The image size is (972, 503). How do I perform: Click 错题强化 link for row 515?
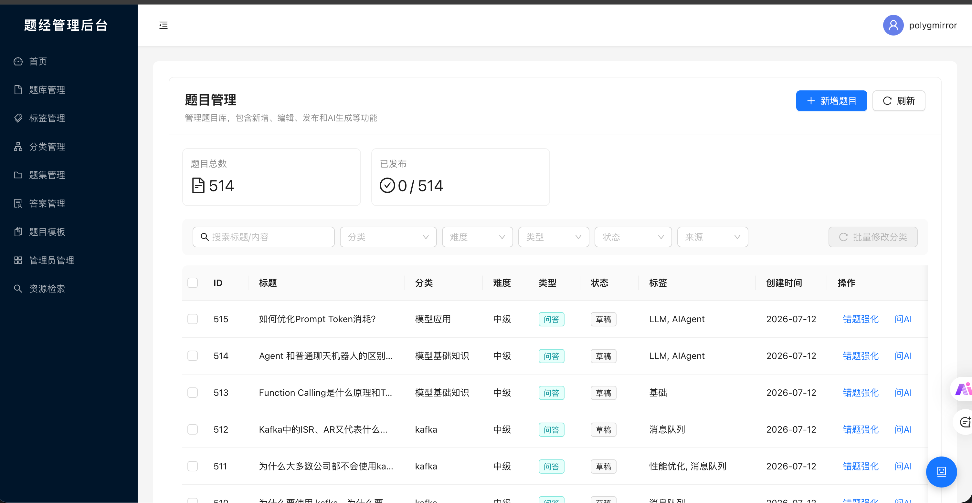pos(860,319)
